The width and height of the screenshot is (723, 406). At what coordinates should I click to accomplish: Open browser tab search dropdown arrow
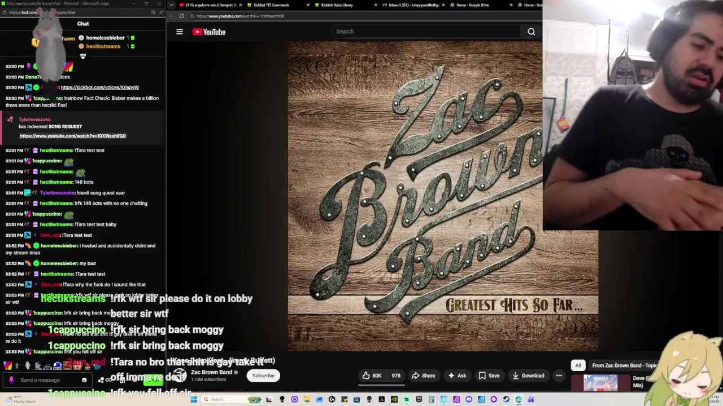(x=171, y=5)
